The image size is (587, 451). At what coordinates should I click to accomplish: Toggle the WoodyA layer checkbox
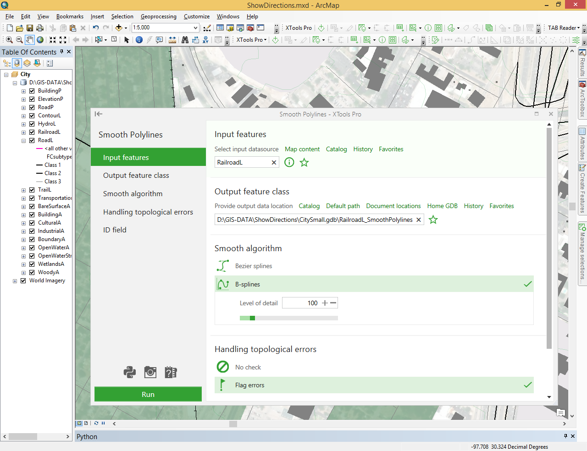click(32, 272)
